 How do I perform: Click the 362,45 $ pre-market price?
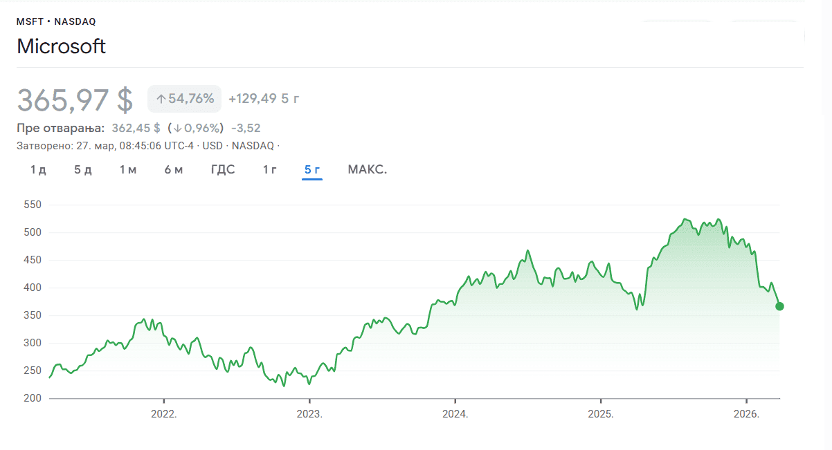click(136, 128)
